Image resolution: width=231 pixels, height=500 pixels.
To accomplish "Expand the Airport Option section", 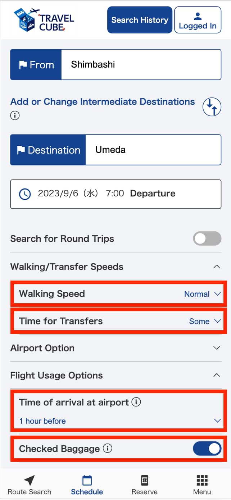I will (x=216, y=348).
